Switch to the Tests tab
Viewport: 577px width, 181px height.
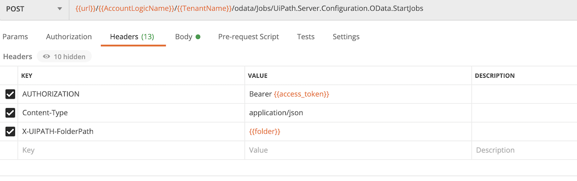306,37
